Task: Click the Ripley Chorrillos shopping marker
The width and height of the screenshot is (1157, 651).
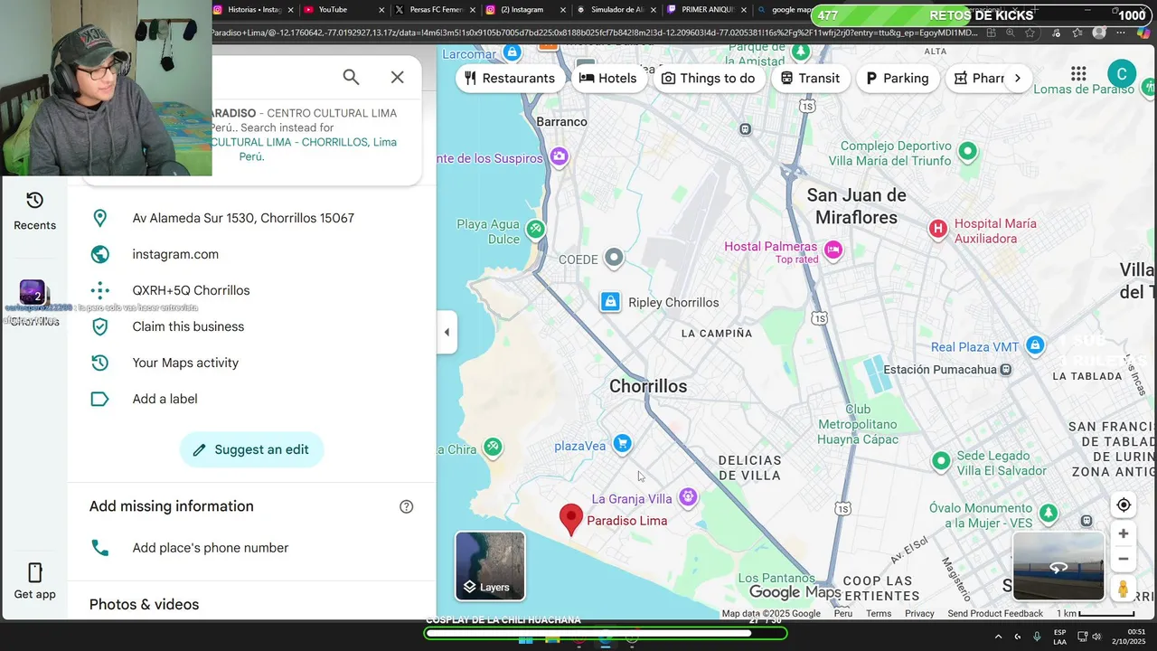Action: (610, 302)
